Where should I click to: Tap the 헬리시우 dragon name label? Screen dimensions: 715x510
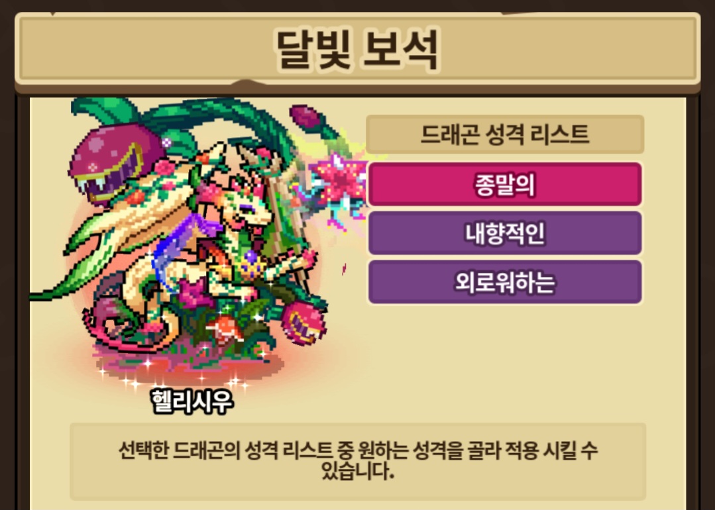click(x=192, y=401)
